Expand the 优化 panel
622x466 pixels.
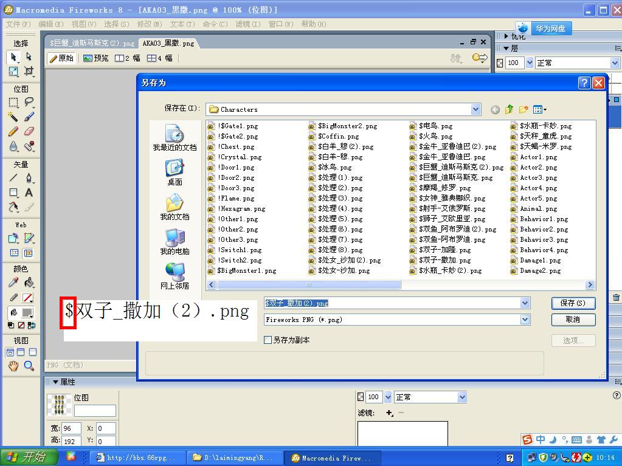pos(506,36)
